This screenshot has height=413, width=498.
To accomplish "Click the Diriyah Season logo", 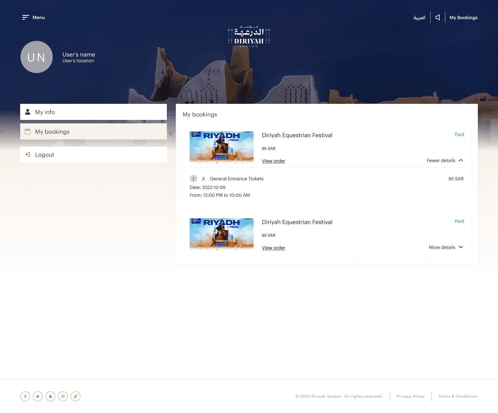I will point(249,37).
